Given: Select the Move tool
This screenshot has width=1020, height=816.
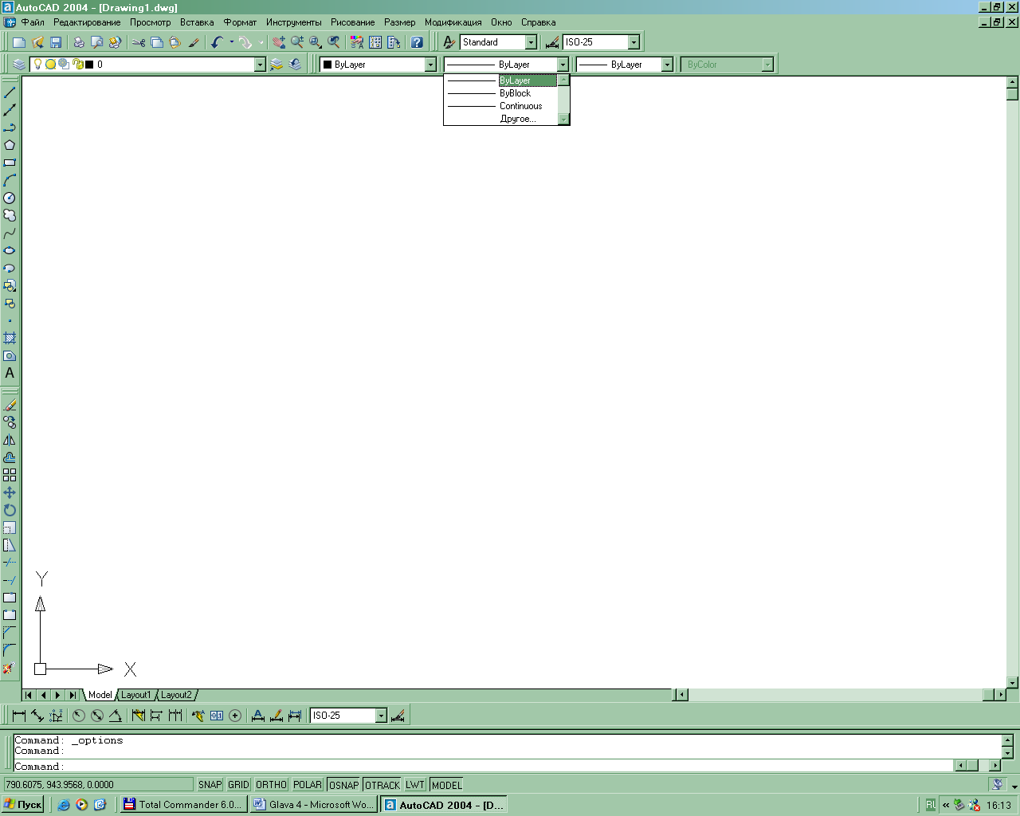Looking at the screenshot, I should (x=10, y=492).
